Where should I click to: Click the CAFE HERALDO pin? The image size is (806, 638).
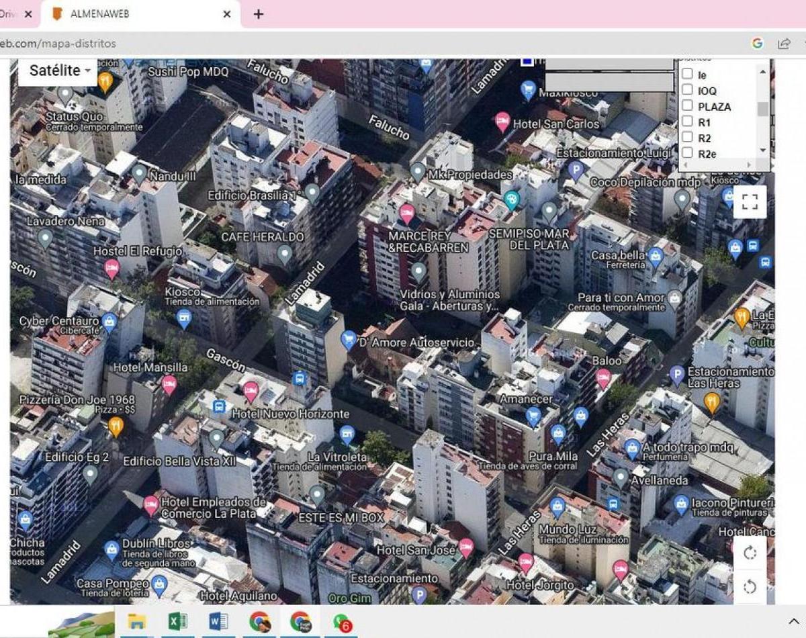285,255
